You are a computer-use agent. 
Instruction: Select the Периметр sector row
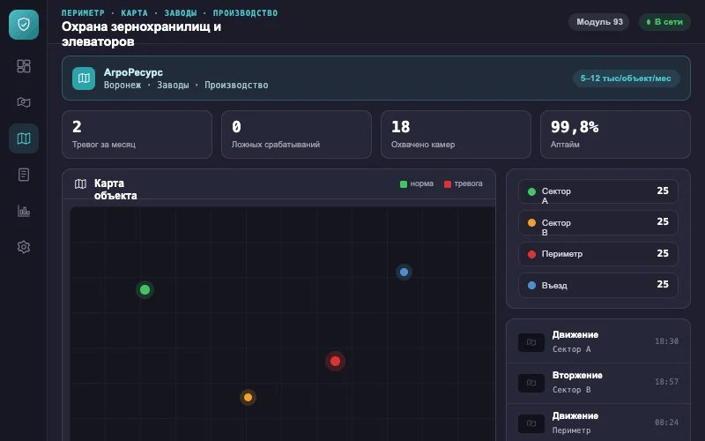click(598, 254)
